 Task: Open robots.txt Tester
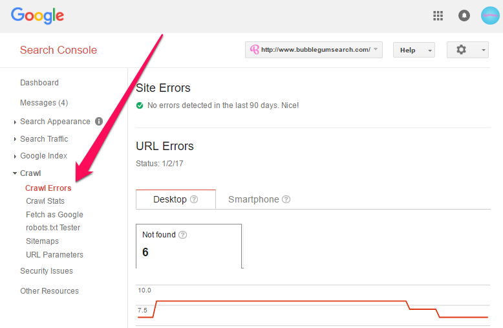click(53, 228)
